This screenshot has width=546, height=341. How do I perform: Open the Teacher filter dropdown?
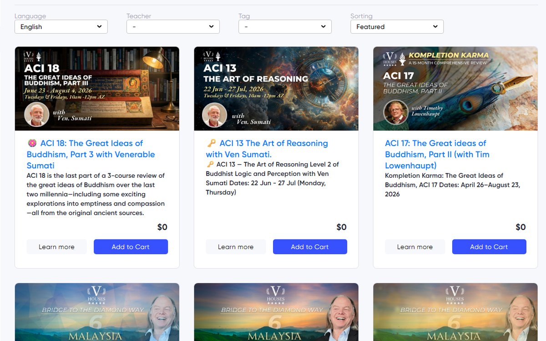click(173, 27)
